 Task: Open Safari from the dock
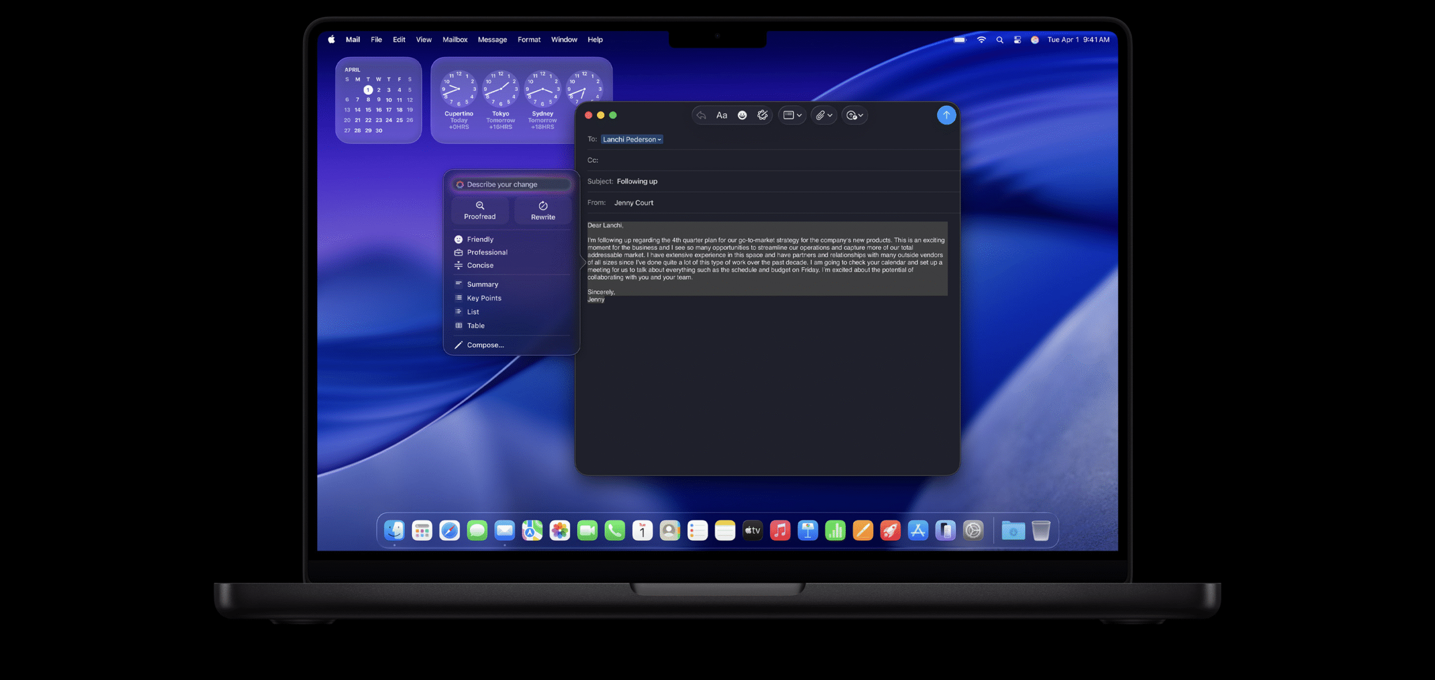tap(449, 530)
